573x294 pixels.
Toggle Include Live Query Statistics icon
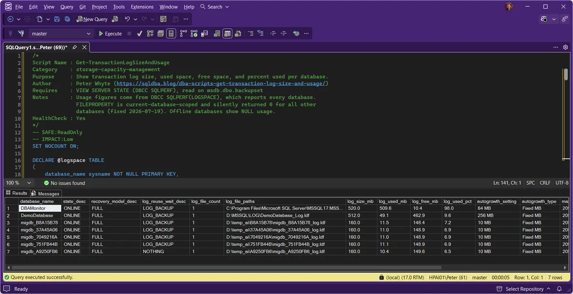coord(194,33)
